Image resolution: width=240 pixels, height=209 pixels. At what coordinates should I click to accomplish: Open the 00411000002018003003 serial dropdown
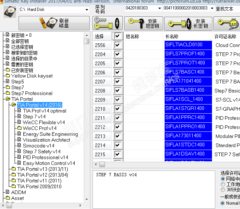212,8
